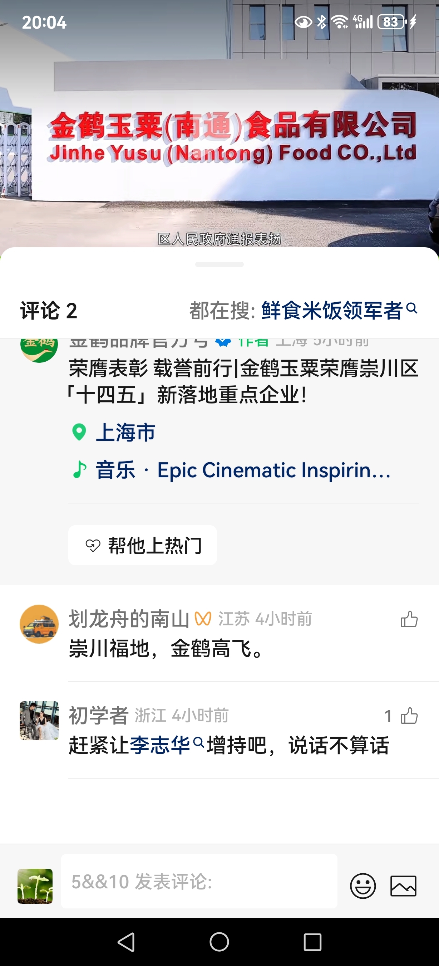The height and width of the screenshot is (966, 439).
Task: Open 初学者 profile avatar
Action: 39,720
